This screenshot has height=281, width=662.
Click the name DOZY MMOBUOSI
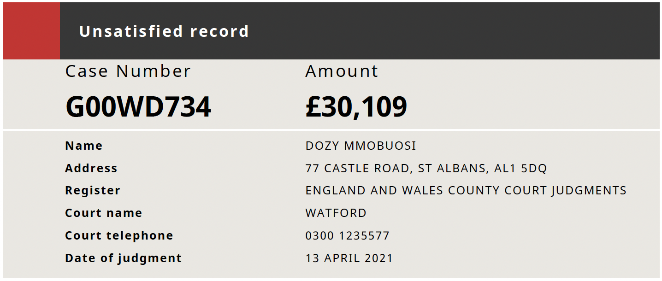[361, 146]
